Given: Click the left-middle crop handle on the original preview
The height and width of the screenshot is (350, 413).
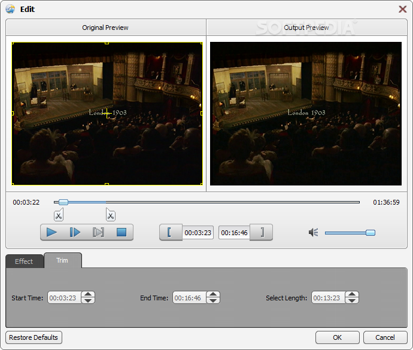Looking at the screenshot, I should point(13,113).
